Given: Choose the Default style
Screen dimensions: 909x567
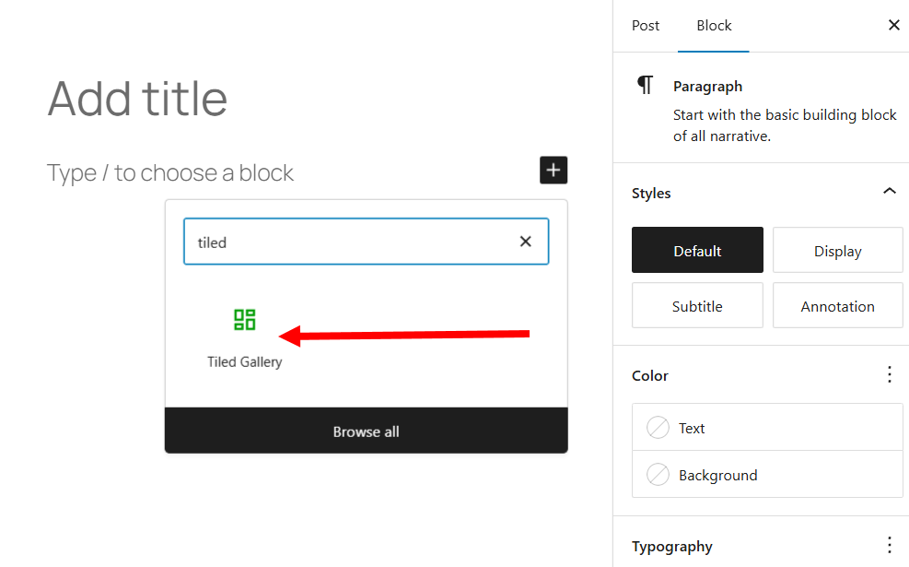Looking at the screenshot, I should coord(697,251).
